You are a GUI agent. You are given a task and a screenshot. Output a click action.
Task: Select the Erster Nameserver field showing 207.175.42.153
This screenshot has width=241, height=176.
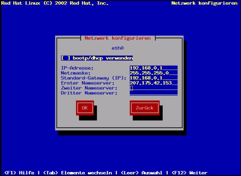(154, 83)
